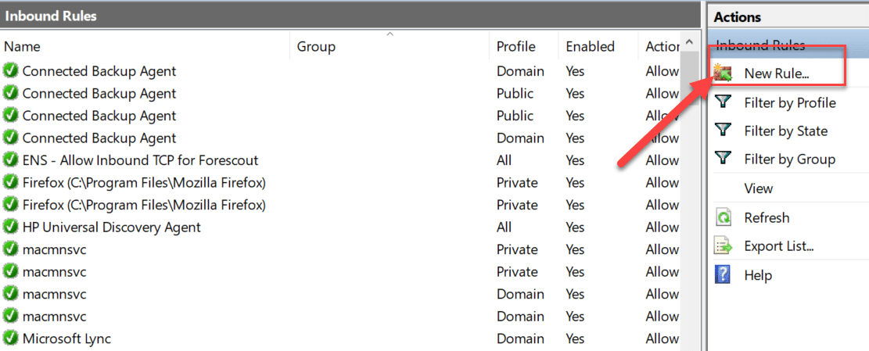Viewport: 869px width, 351px height.
Task: Click the Filter by Profile funnel icon
Action: [724, 102]
